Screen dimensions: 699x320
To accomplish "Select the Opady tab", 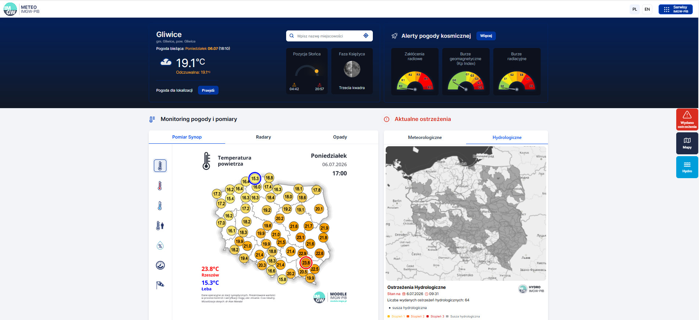I will click(340, 137).
